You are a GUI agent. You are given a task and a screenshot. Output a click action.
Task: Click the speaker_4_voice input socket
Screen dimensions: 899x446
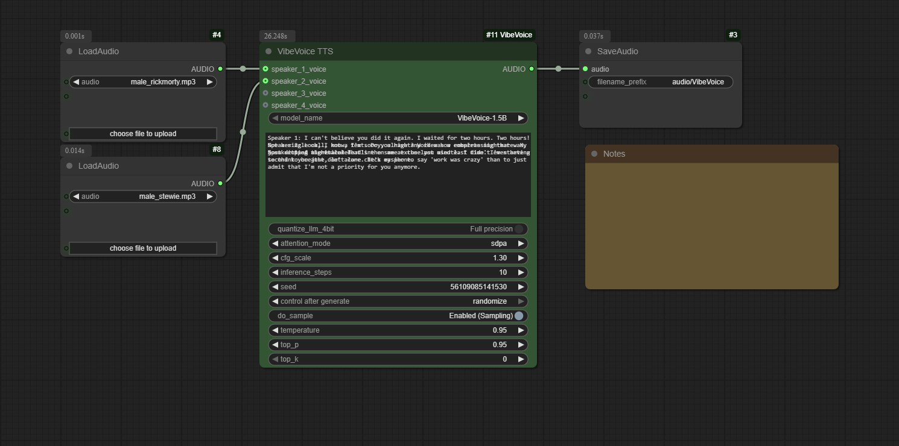(x=265, y=105)
